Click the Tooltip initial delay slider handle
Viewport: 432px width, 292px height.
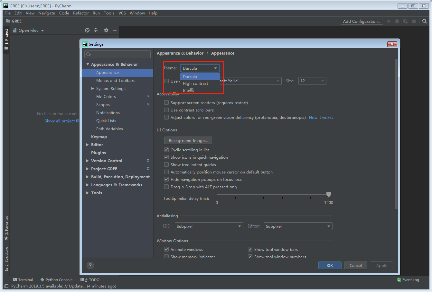point(329,195)
